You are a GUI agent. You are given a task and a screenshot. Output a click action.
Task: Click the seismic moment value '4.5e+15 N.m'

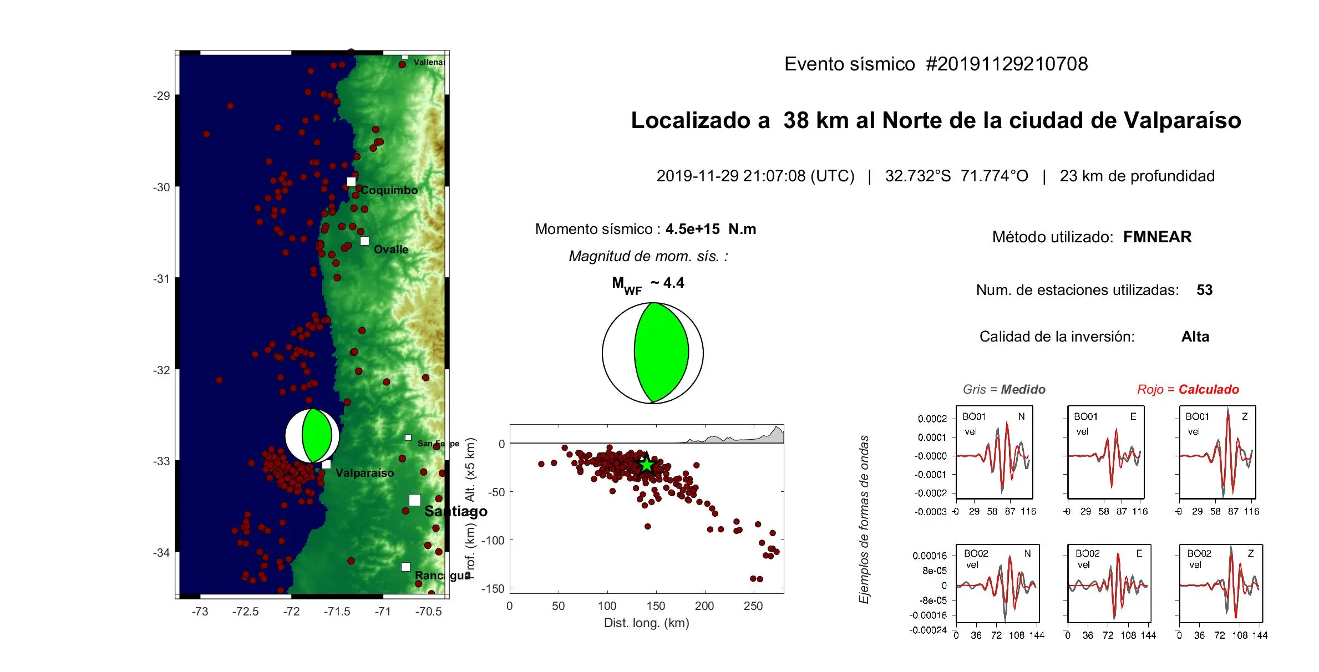pos(711,229)
